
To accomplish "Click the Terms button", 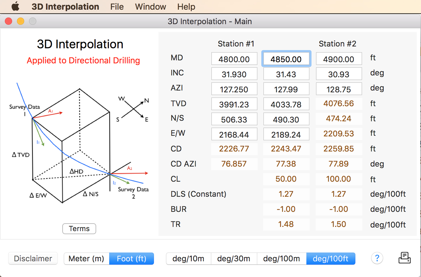I will pyautogui.click(x=79, y=229).
